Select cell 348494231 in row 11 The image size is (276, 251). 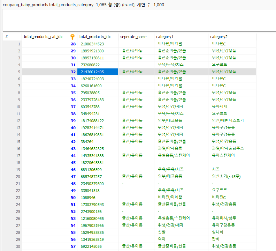pos(98,114)
